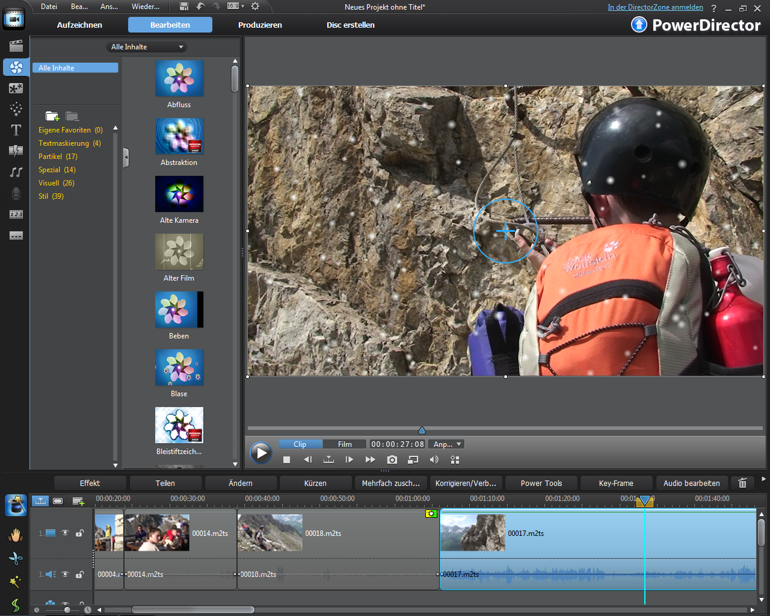Click the delete trash can icon
The height and width of the screenshot is (616, 770).
pyautogui.click(x=742, y=483)
